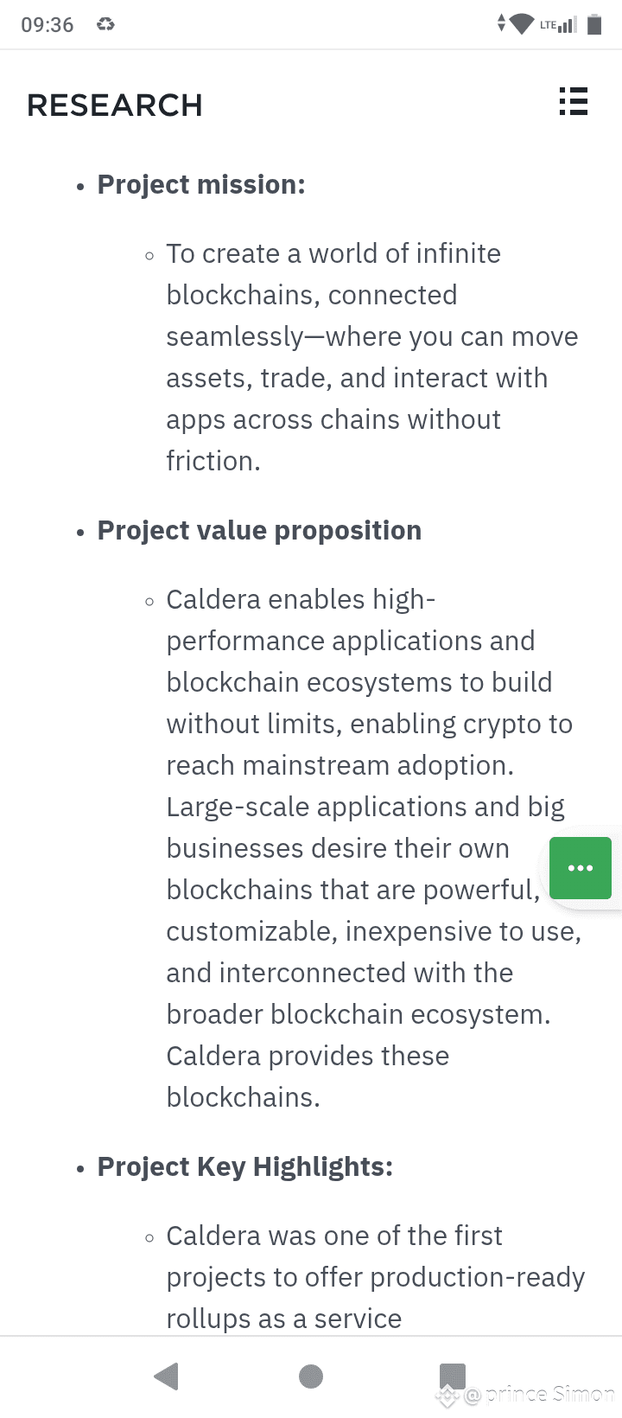Tap the green three-dots floating button
Image resolution: width=622 pixels, height=1418 pixels.
tap(581, 868)
